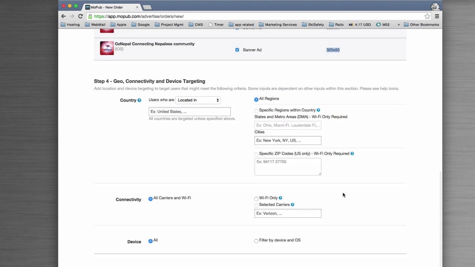This screenshot has height=267, width=475.
Task: Click the Specific Regions within Country help icon
Action: pyautogui.click(x=318, y=110)
